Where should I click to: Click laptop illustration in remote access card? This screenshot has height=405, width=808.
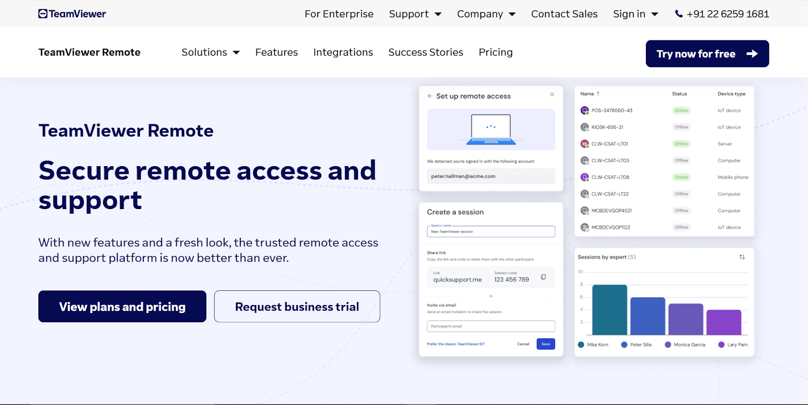pos(491,130)
